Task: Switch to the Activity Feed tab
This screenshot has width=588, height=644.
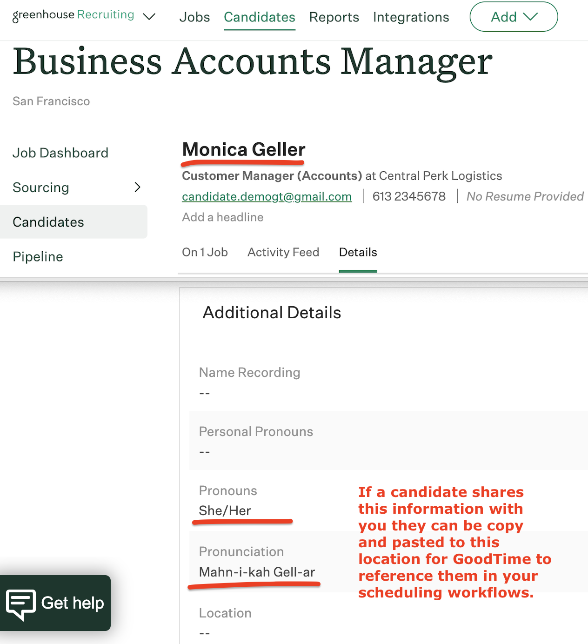Action: click(x=283, y=252)
